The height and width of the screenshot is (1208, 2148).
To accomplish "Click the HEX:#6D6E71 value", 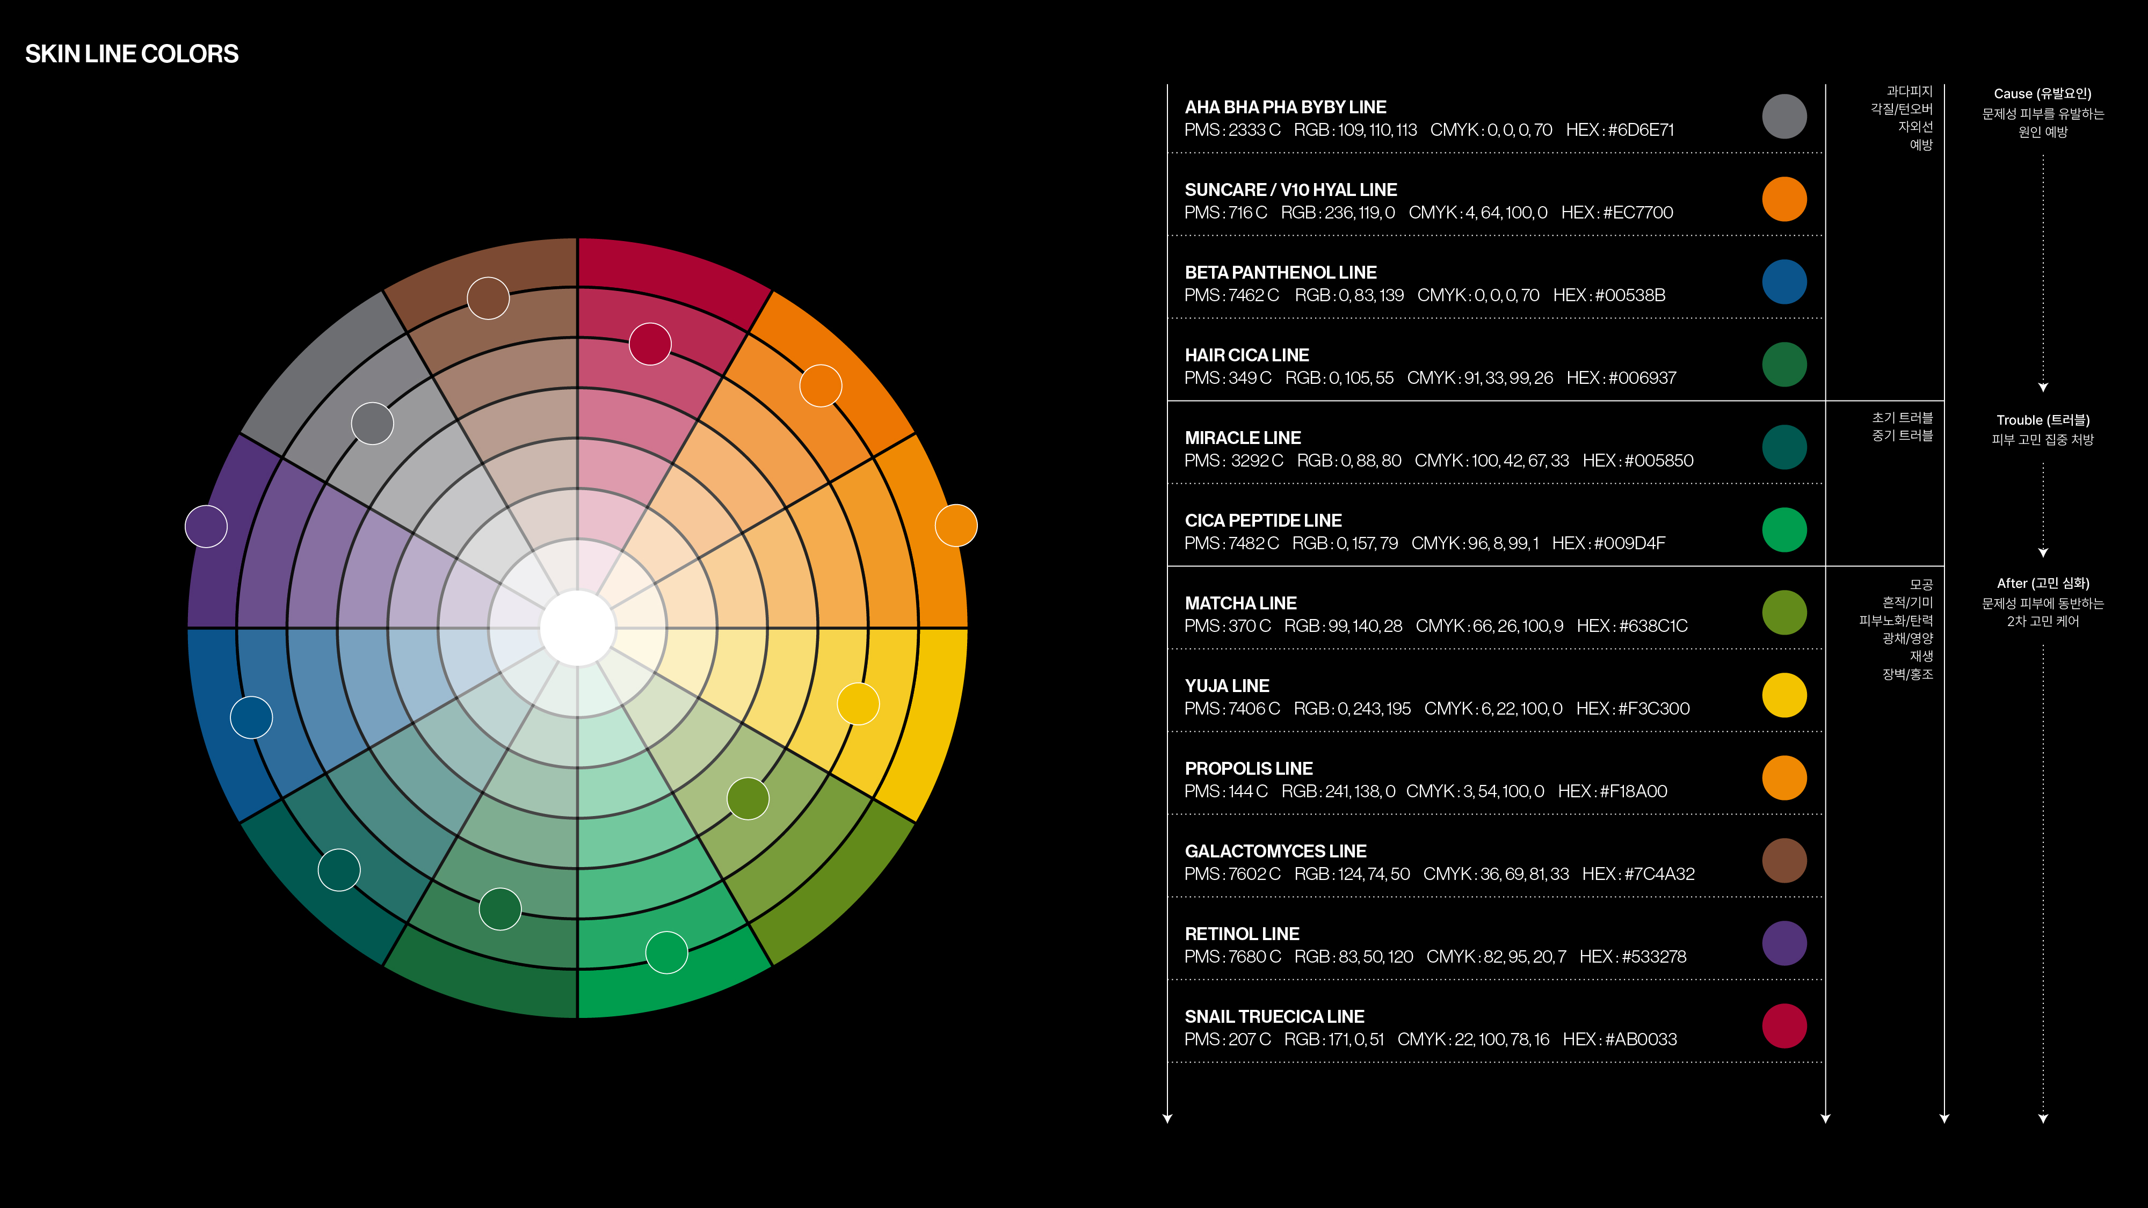I will pos(1620,130).
